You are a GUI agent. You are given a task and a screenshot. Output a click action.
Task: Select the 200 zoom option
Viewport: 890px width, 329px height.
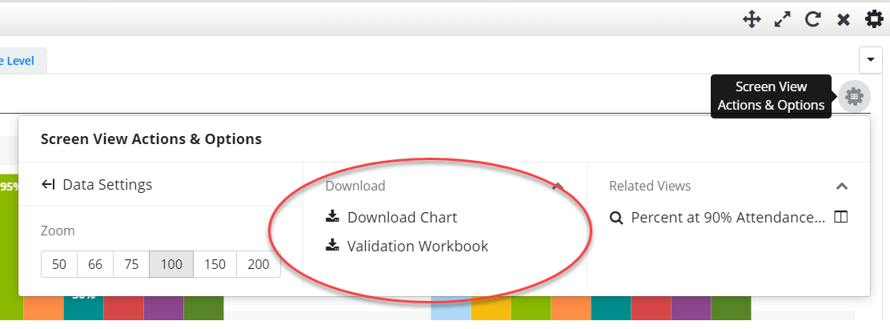[259, 264]
